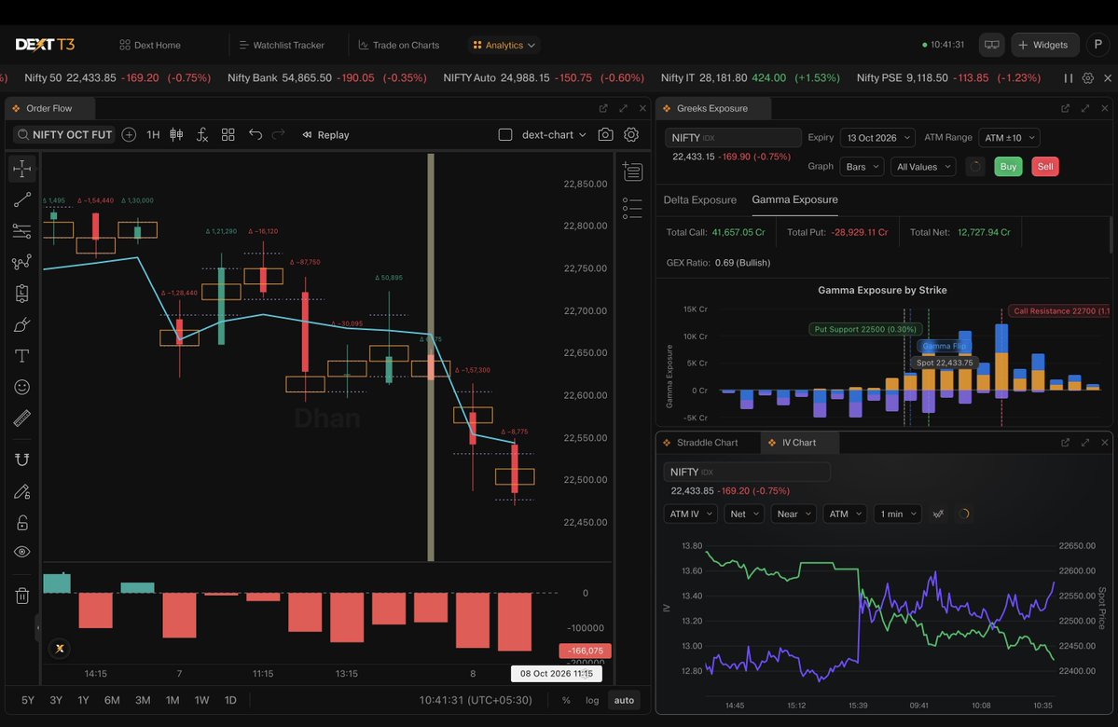Open the Widgets panel

pyautogui.click(x=1044, y=45)
